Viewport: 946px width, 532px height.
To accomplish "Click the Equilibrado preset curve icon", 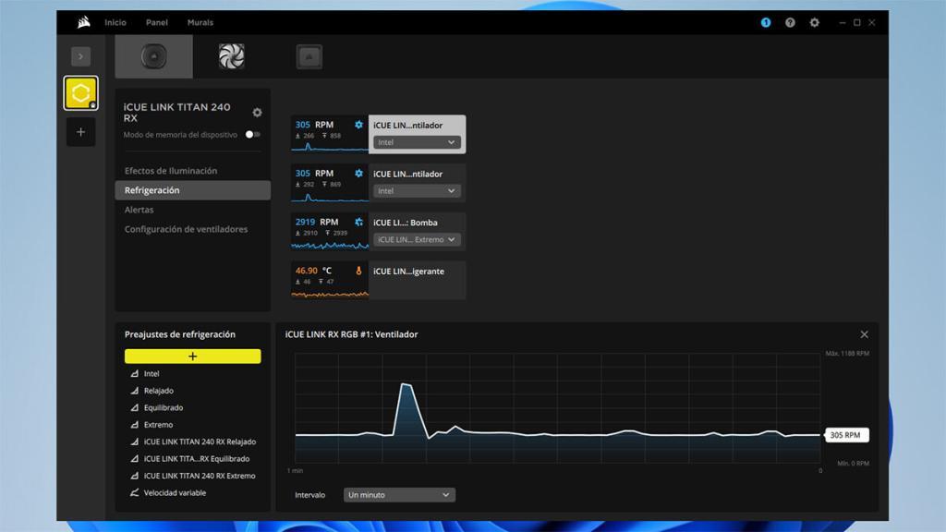I will 135,407.
